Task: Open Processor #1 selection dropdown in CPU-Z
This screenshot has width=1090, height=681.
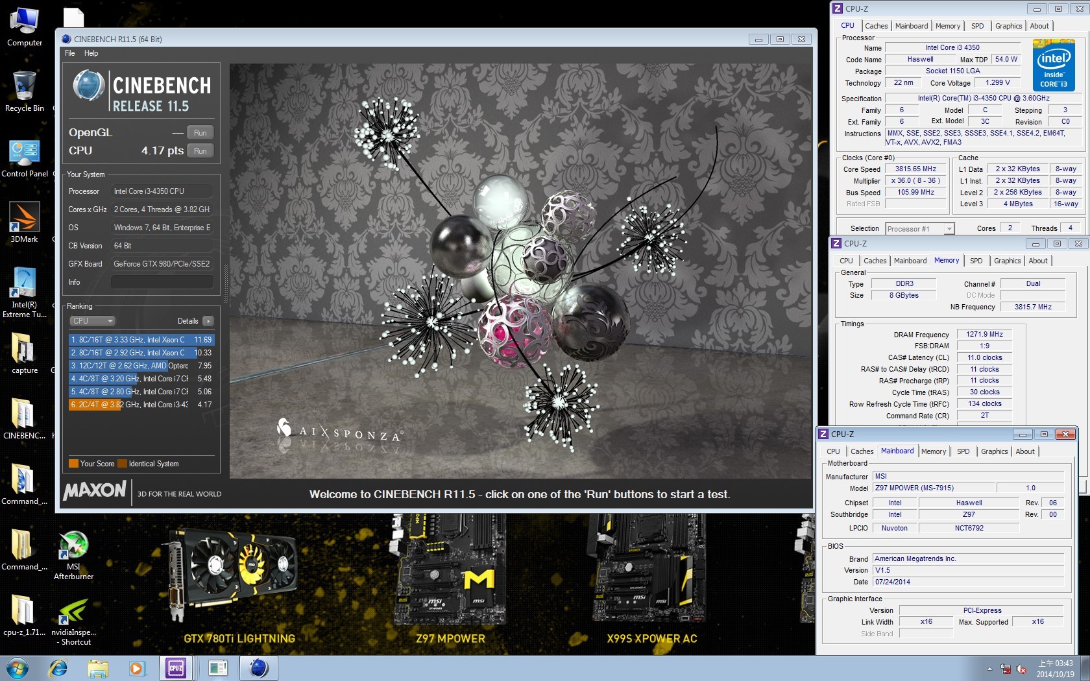Action: coord(919,228)
